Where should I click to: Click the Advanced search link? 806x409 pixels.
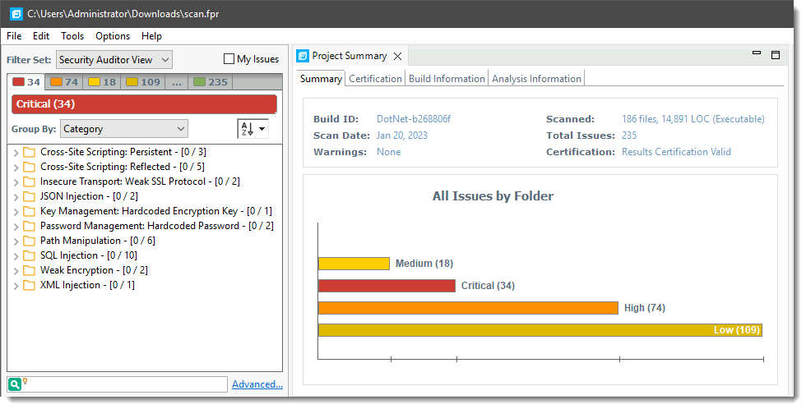tap(257, 384)
